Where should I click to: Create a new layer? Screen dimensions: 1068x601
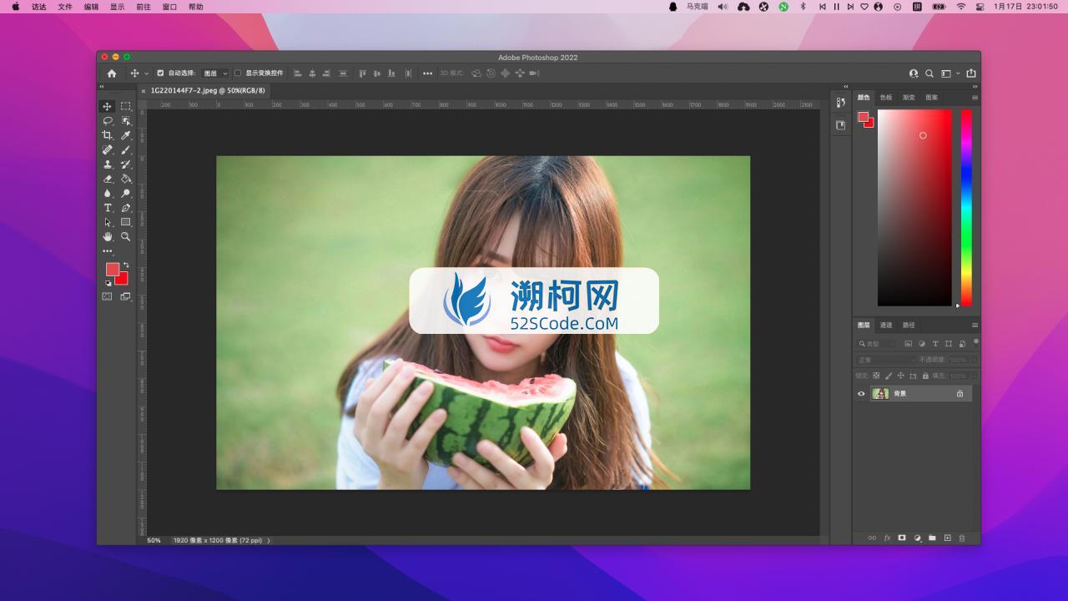pyautogui.click(x=947, y=538)
